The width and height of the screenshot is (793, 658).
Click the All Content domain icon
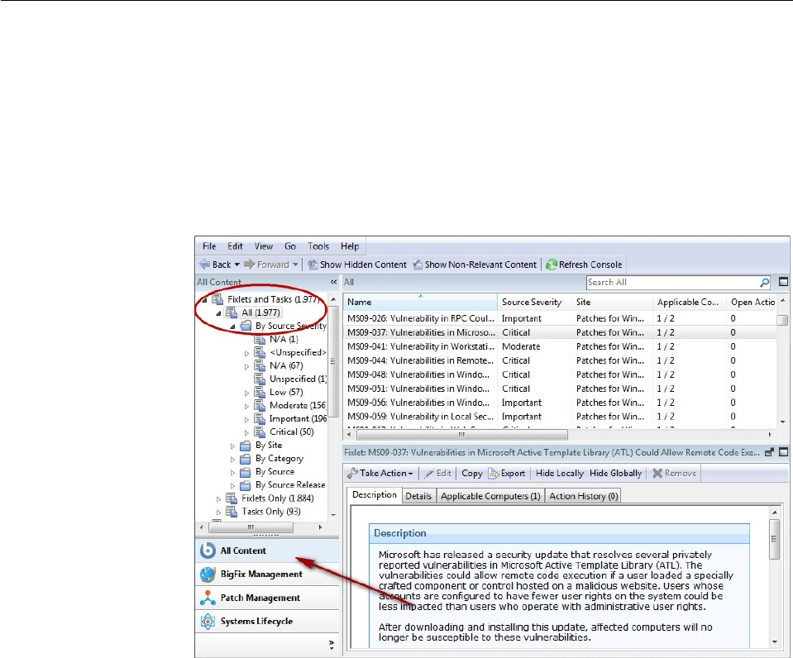208,551
